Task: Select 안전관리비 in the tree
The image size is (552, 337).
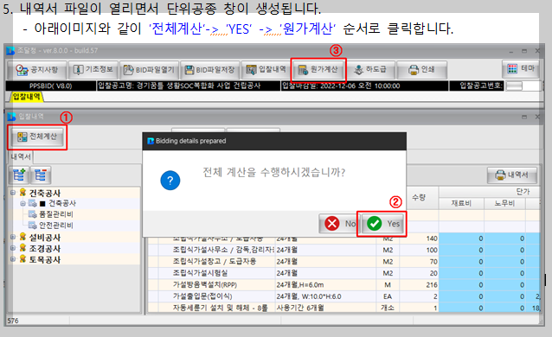Action: tap(55, 226)
